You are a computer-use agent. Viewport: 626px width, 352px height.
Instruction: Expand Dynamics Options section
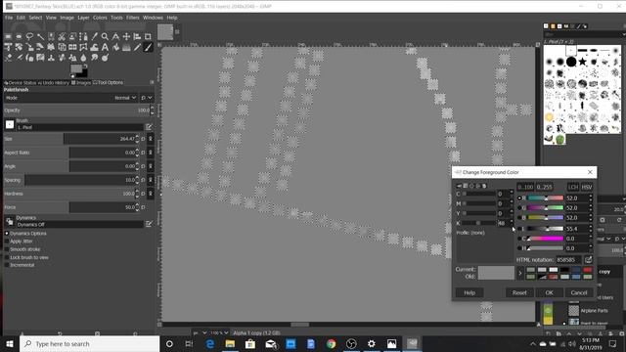pyautogui.click(x=7, y=234)
